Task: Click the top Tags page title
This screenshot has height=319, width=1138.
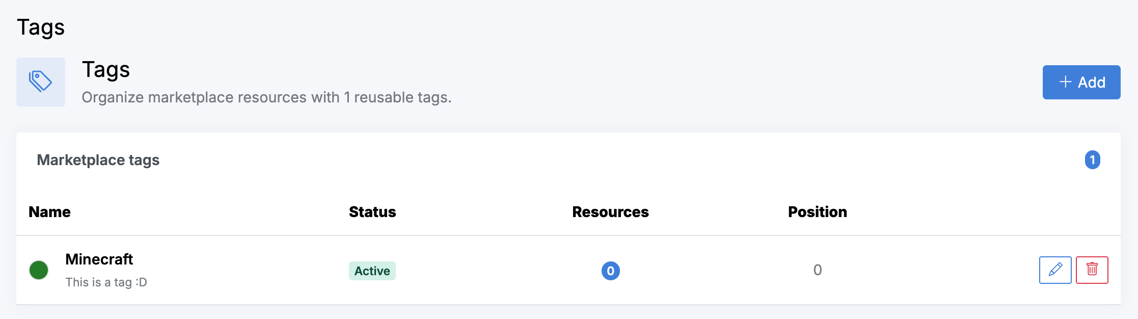Action: pos(41,27)
